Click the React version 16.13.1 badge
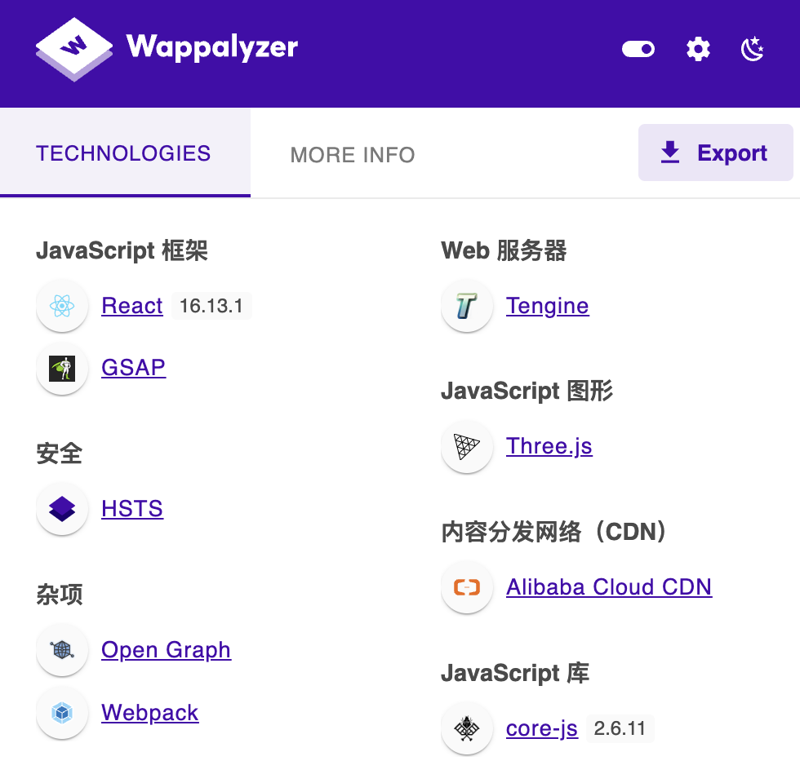The image size is (800, 783). pos(211,306)
